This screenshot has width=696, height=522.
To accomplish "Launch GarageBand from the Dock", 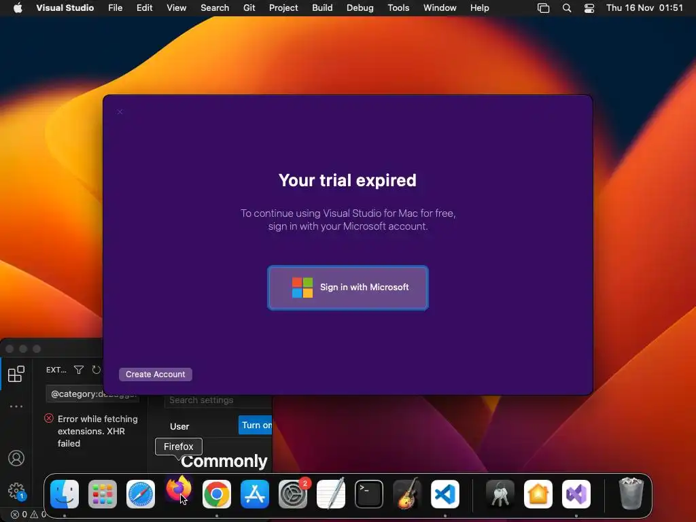I will (x=407, y=494).
